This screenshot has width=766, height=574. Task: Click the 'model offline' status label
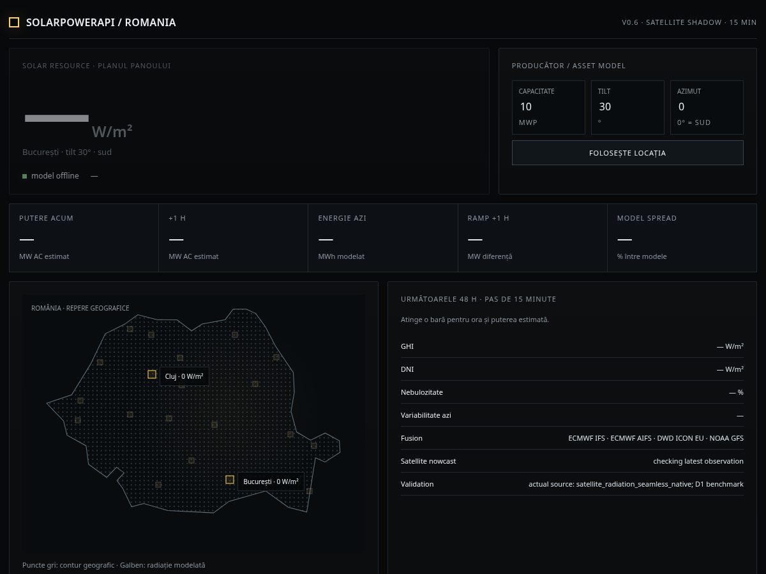[55, 176]
